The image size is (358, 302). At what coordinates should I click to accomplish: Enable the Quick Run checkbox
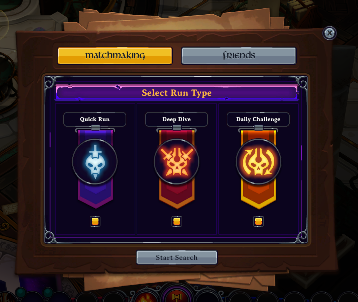point(95,221)
